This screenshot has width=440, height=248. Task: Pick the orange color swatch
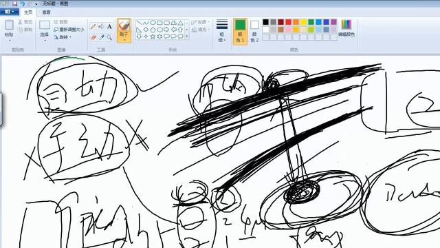pyautogui.click(x=296, y=22)
